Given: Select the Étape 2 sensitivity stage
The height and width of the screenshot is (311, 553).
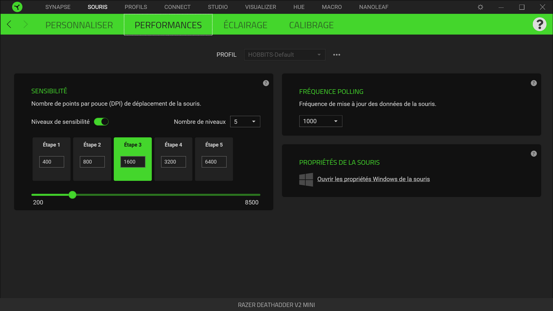Looking at the screenshot, I should (92, 159).
